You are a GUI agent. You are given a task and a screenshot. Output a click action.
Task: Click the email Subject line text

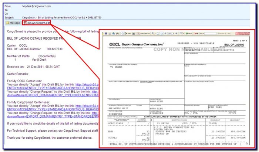point(62,17)
